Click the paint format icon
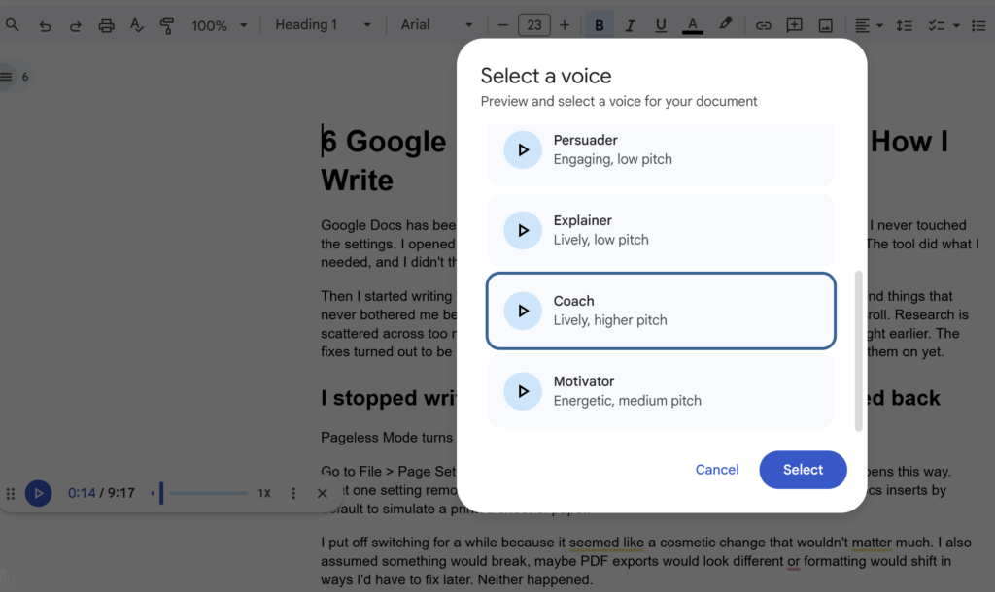The width and height of the screenshot is (995, 592). (x=166, y=25)
